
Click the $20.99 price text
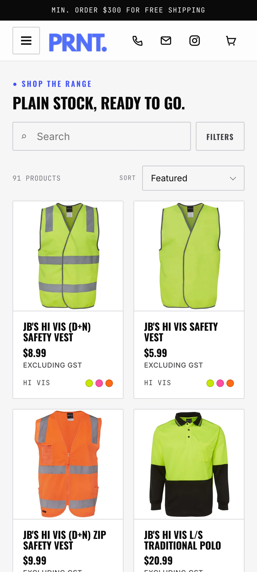tap(158, 561)
